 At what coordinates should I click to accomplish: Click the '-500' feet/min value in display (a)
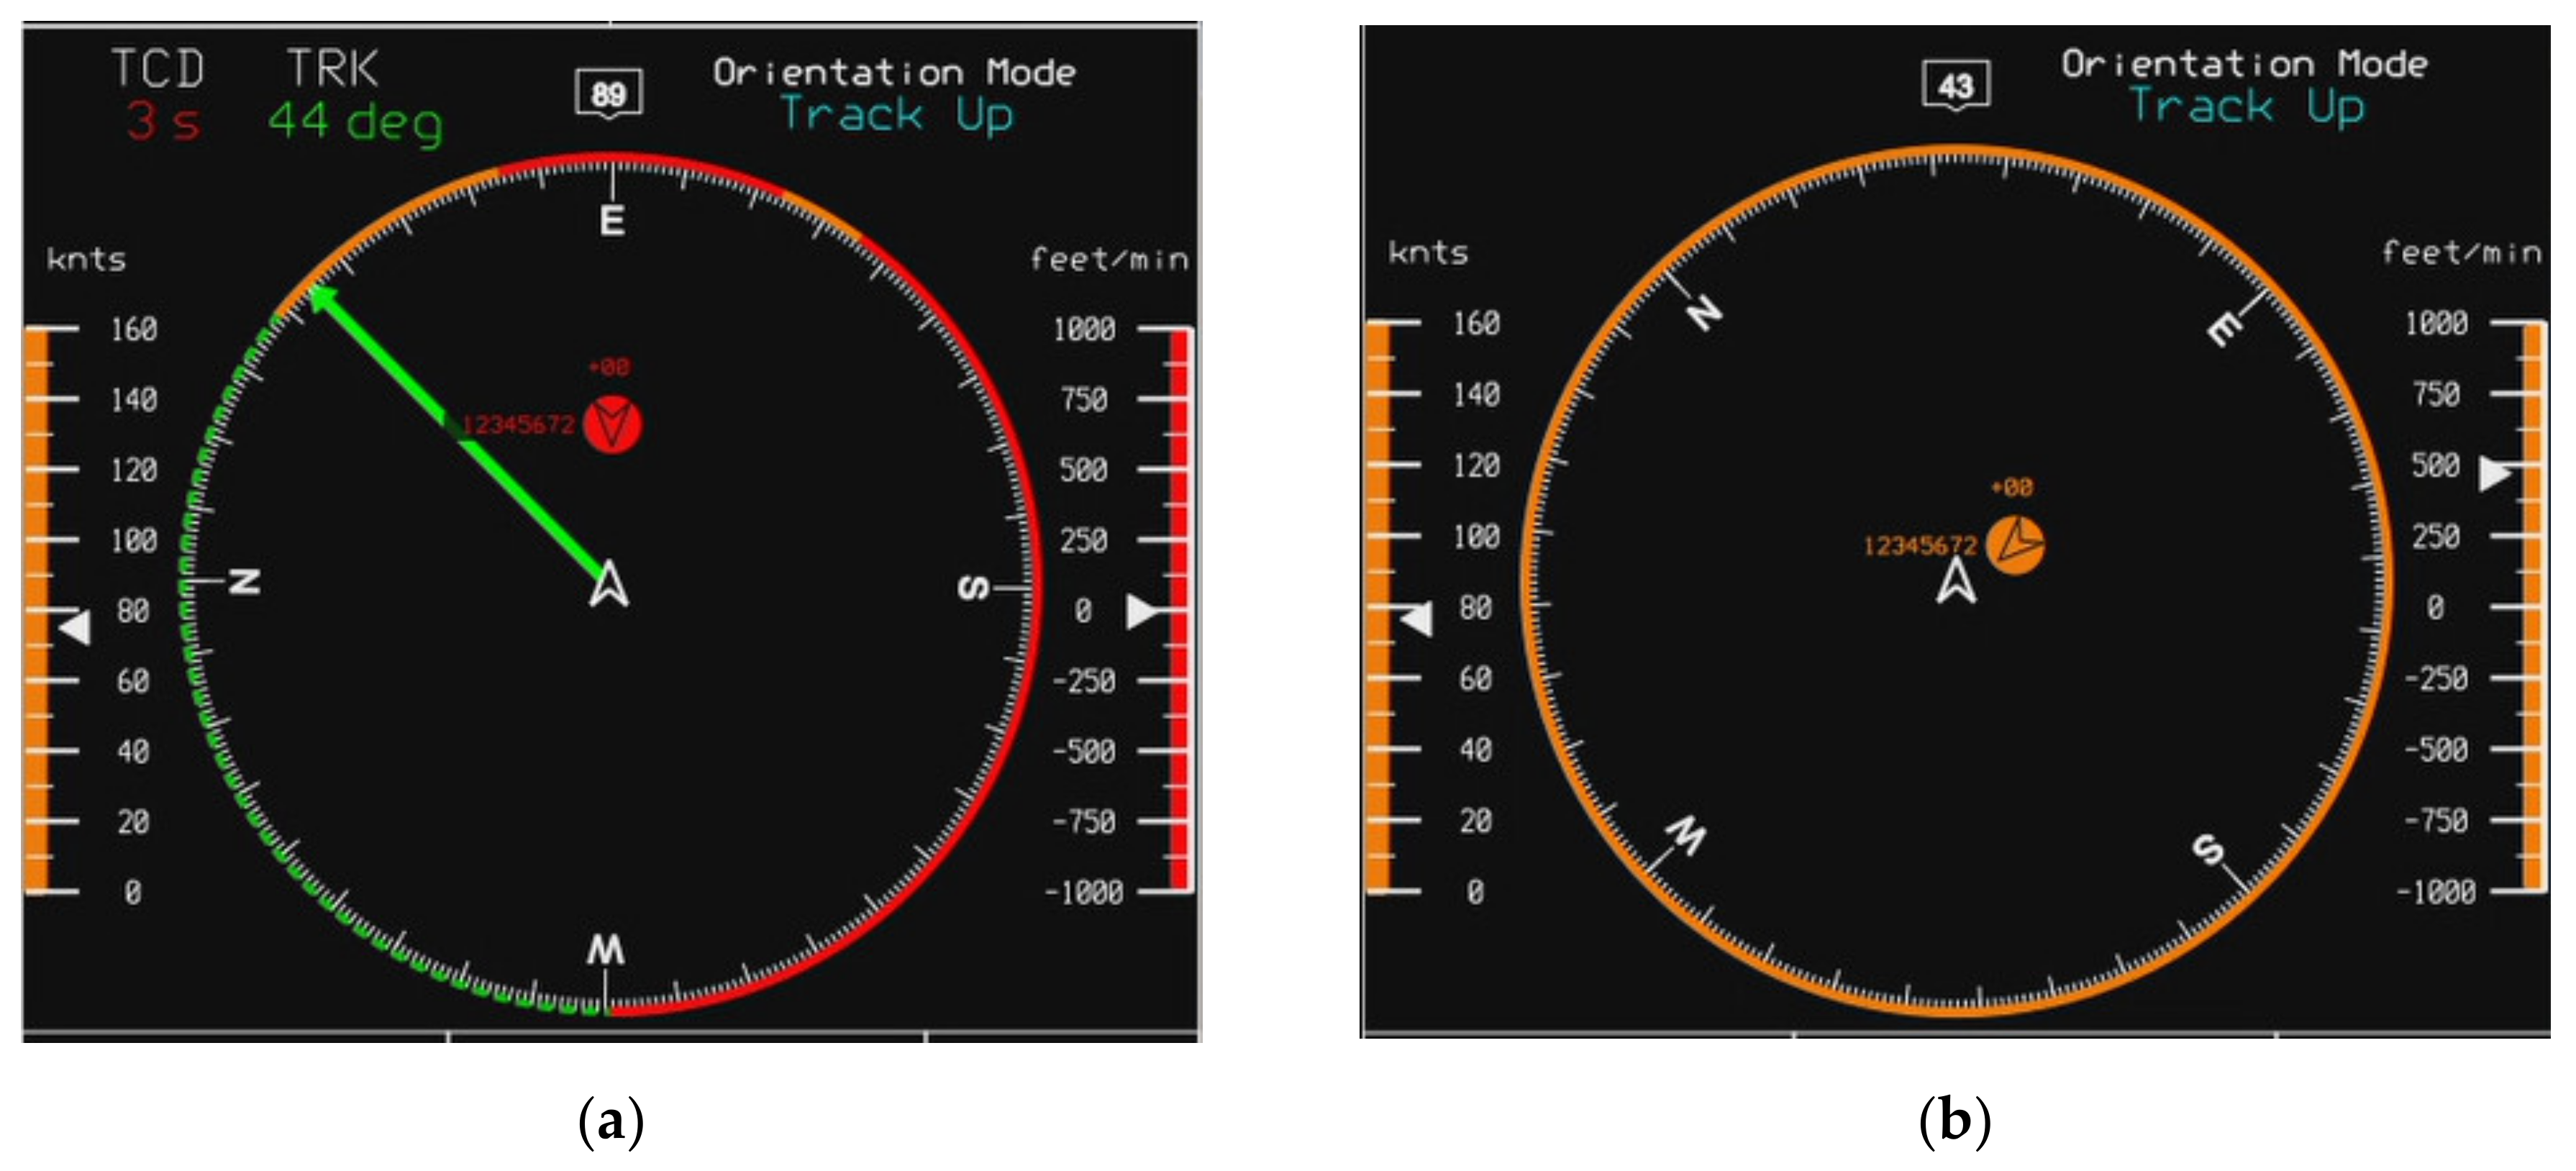coord(1084,751)
